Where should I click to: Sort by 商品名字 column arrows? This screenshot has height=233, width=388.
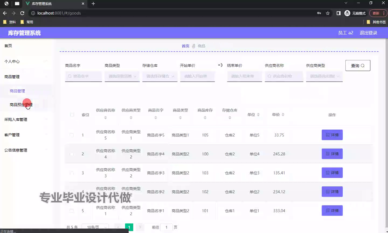(156, 118)
